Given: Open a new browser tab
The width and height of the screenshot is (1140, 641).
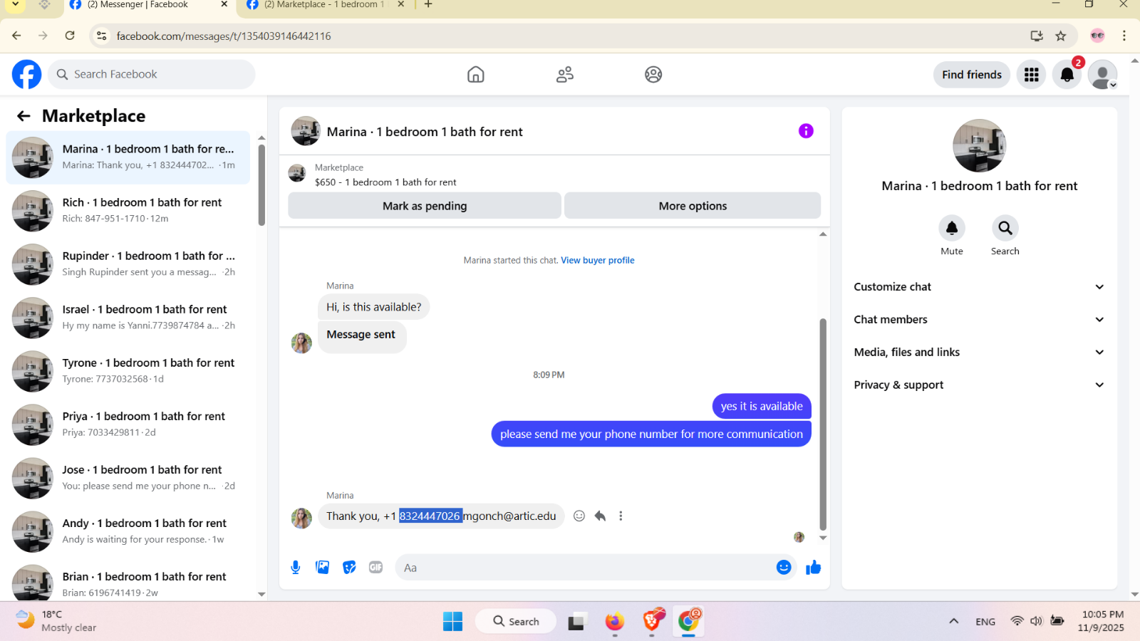Looking at the screenshot, I should [428, 5].
